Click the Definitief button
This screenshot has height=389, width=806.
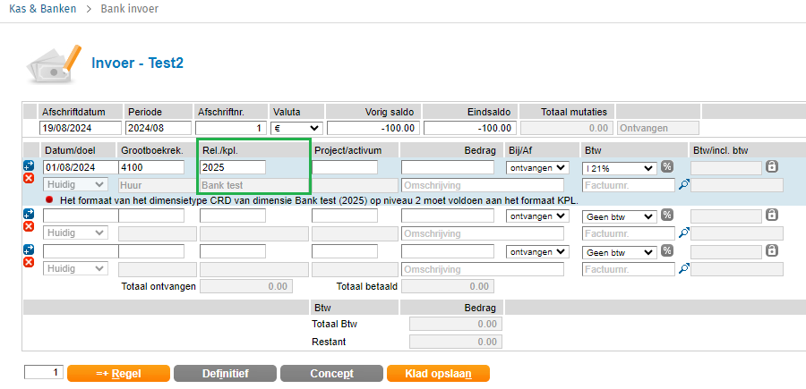[x=225, y=373]
